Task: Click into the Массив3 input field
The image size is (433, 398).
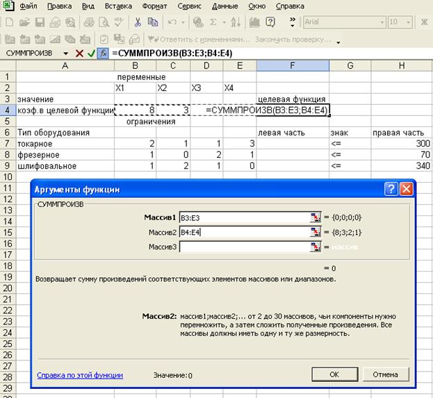Action: (243, 247)
